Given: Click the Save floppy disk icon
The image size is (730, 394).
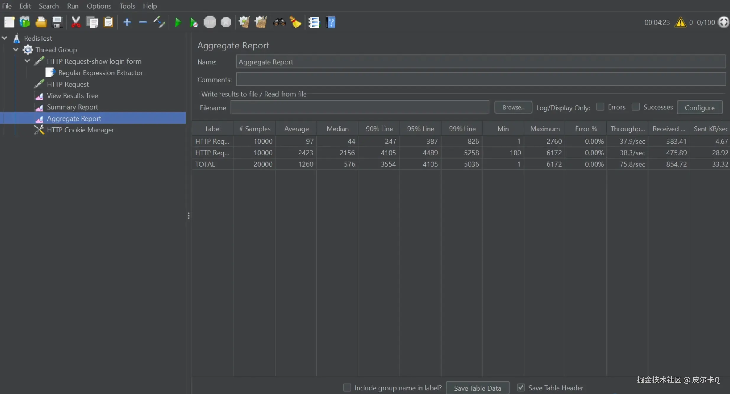Looking at the screenshot, I should pyautogui.click(x=57, y=22).
